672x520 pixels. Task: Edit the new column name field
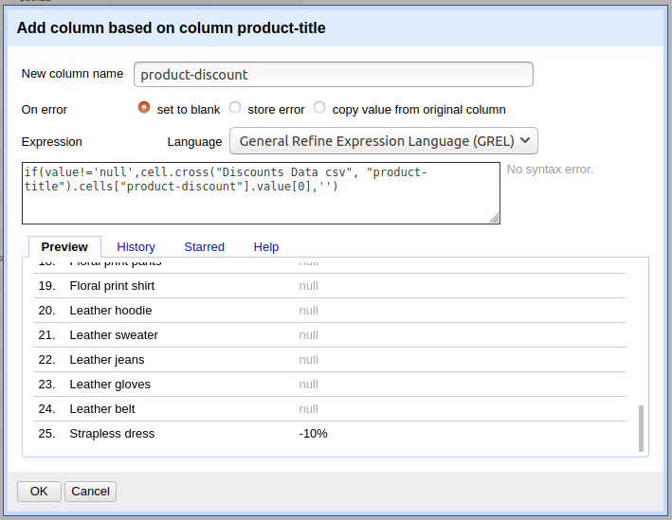[x=334, y=75]
